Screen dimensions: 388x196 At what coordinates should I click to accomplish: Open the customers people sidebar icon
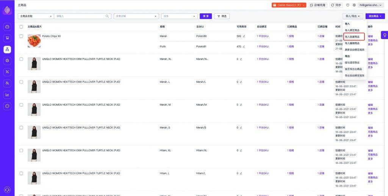(7, 83)
